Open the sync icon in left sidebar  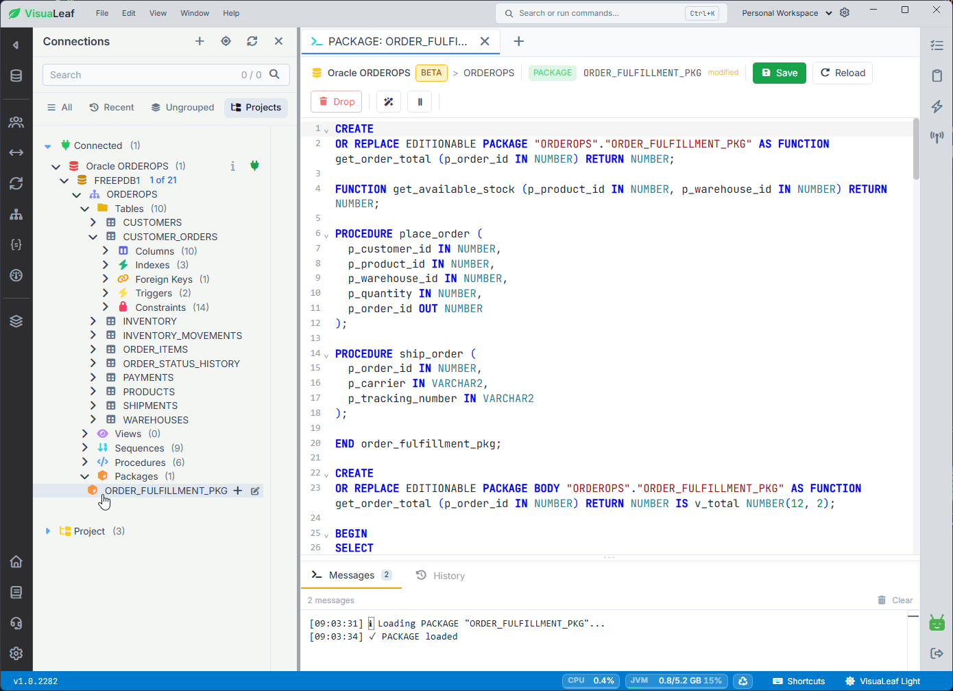[16, 183]
